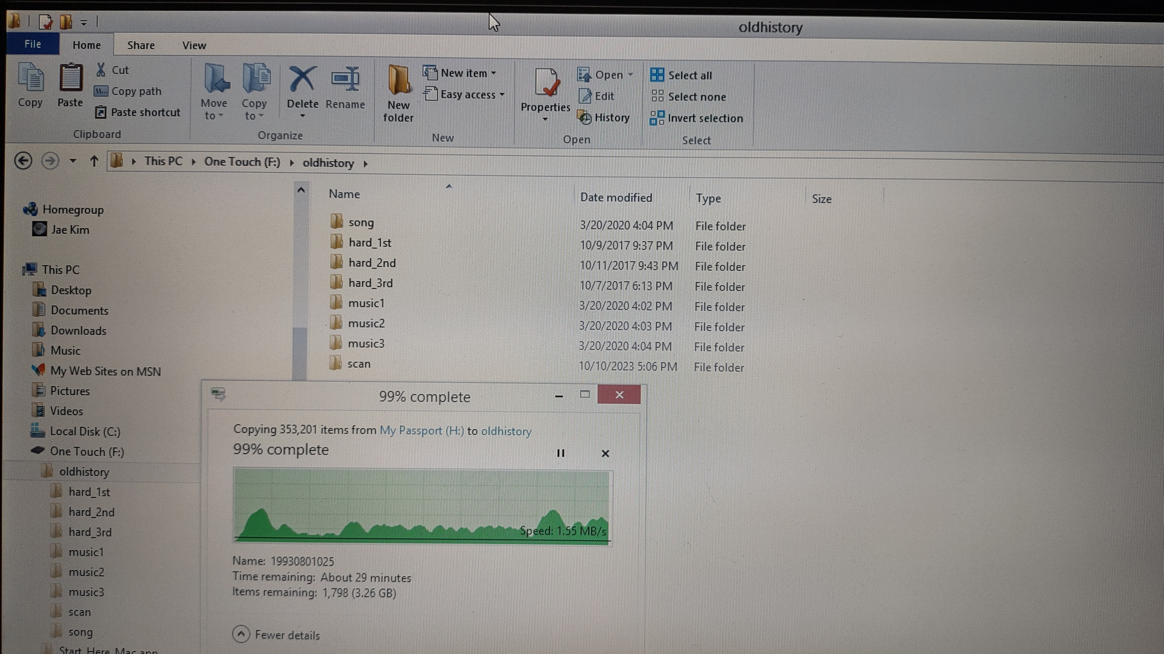Viewport: 1164px width, 654px height.
Task: Select hard_3rd folder in file list
Action: pos(361,283)
